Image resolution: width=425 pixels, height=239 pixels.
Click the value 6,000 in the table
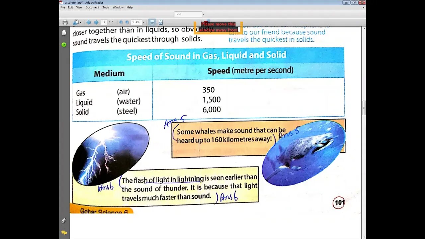(x=212, y=110)
